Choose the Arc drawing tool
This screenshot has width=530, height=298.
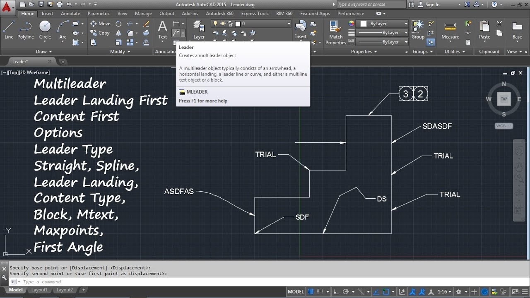pyautogui.click(x=63, y=30)
